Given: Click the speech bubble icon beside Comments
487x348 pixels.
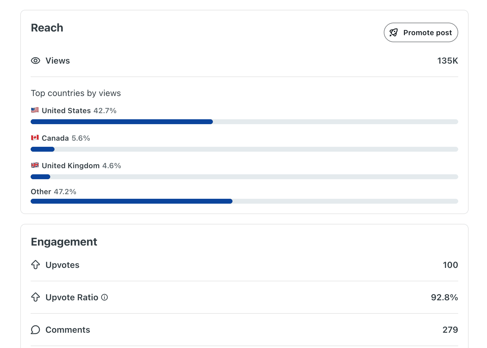Looking at the screenshot, I should point(36,330).
